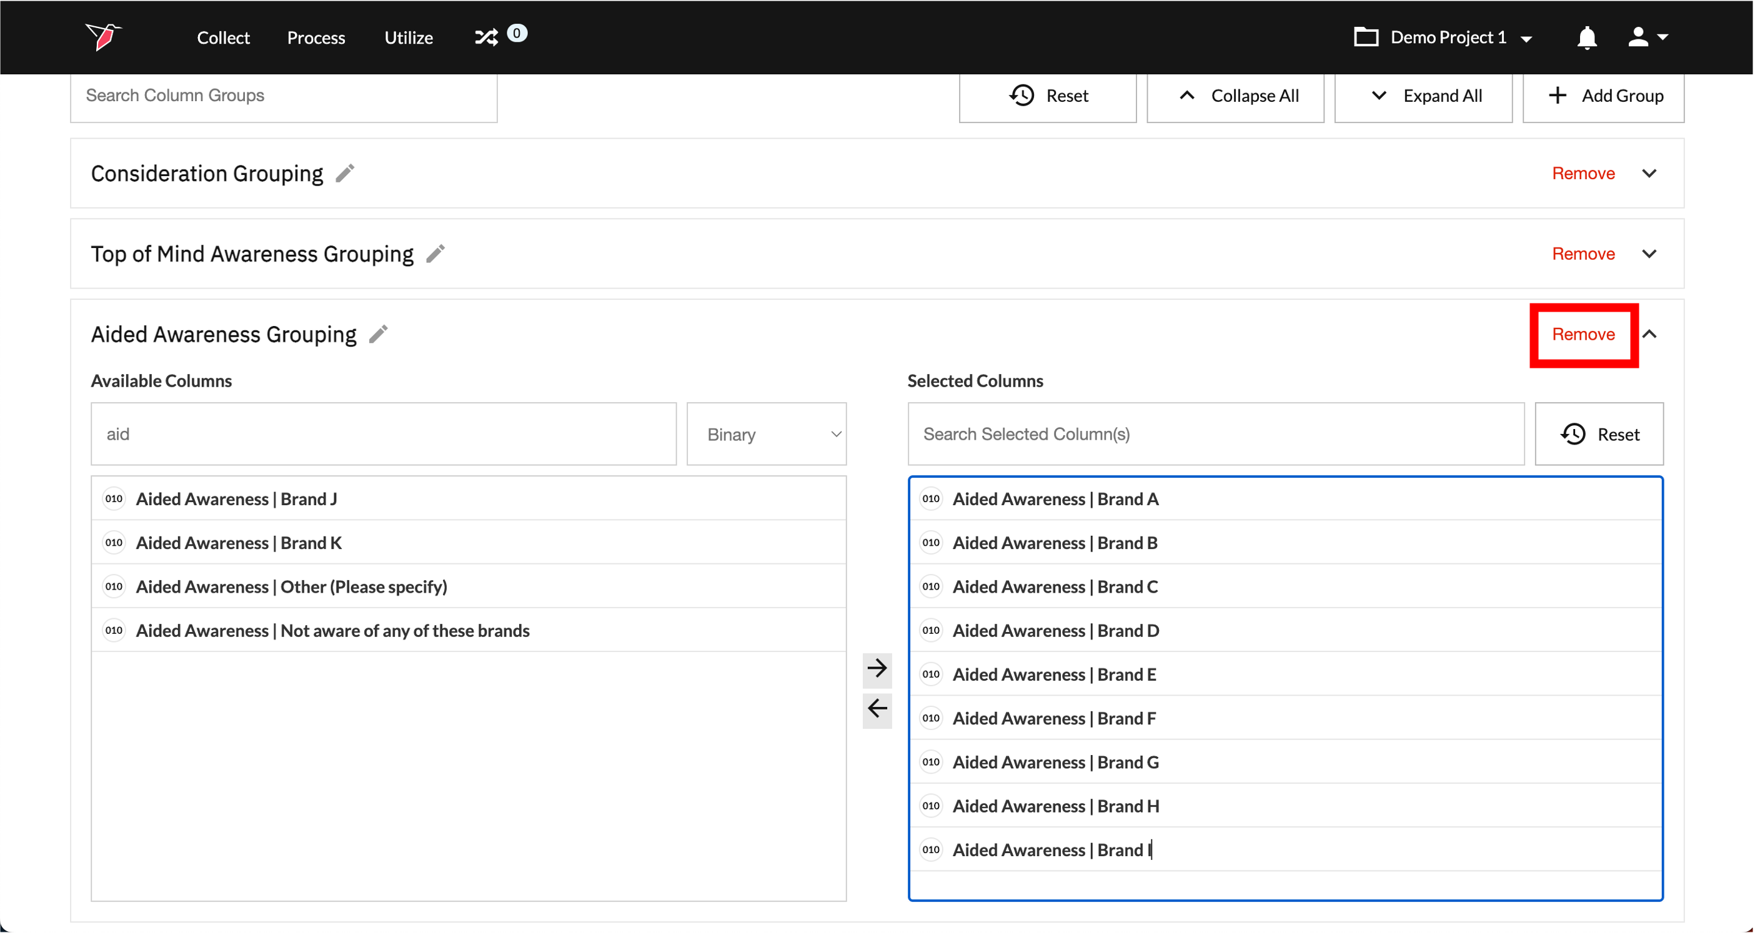
Task: Rename Aided Awareness Grouping via pencil icon
Action: 379,334
